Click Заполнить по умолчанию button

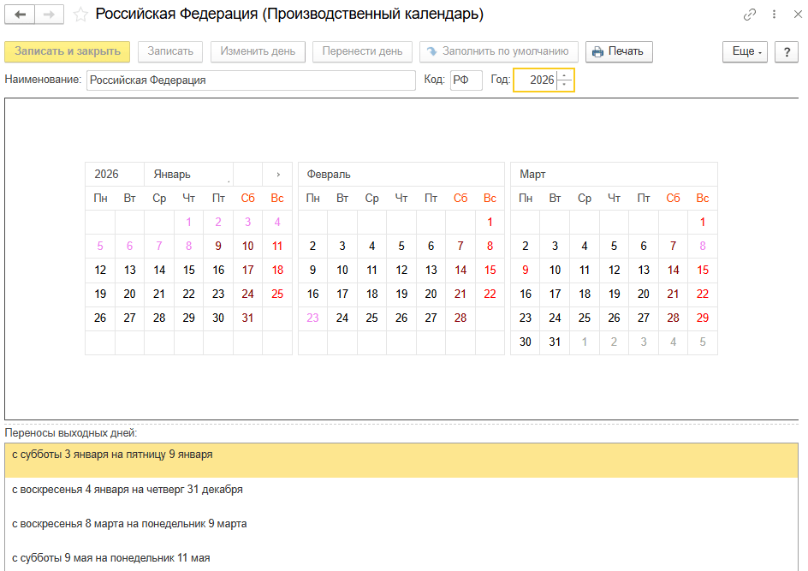coord(499,51)
